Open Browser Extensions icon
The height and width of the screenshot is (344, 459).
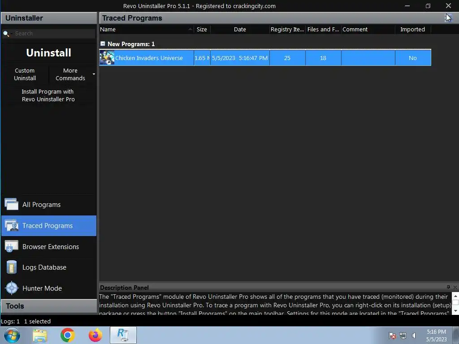pyautogui.click(x=11, y=246)
